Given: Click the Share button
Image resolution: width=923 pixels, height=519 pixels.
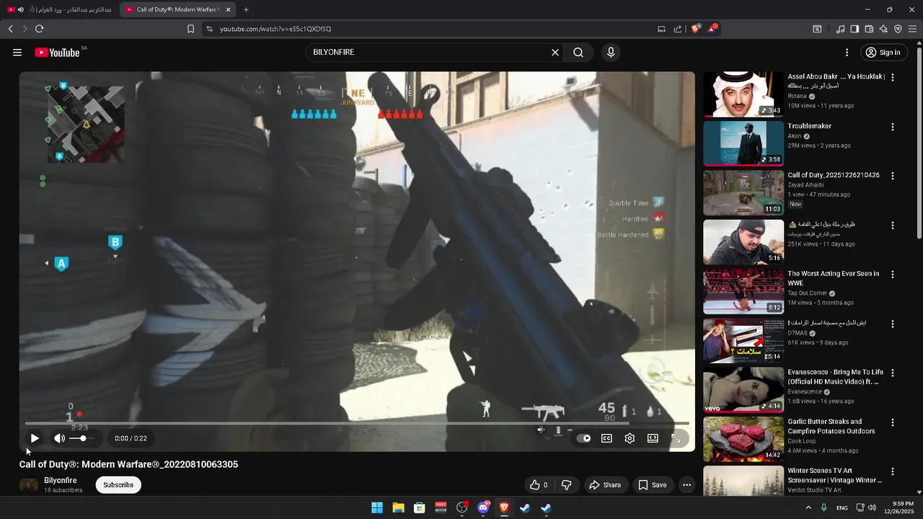Looking at the screenshot, I should (605, 485).
